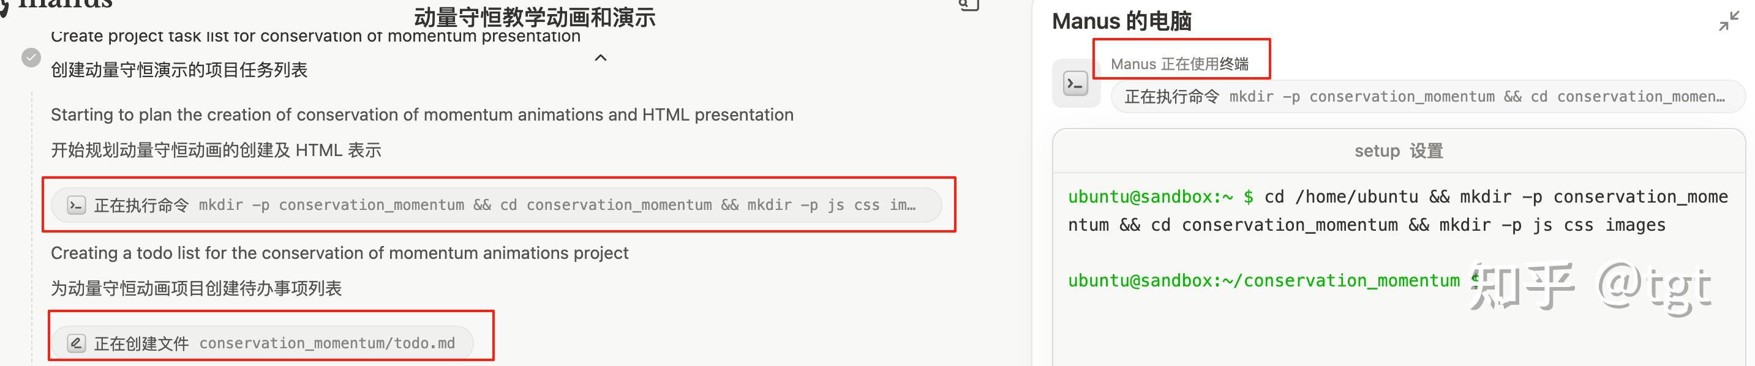
Task: Click the page title 动量守恒教学动画和演示
Action: coord(534,18)
